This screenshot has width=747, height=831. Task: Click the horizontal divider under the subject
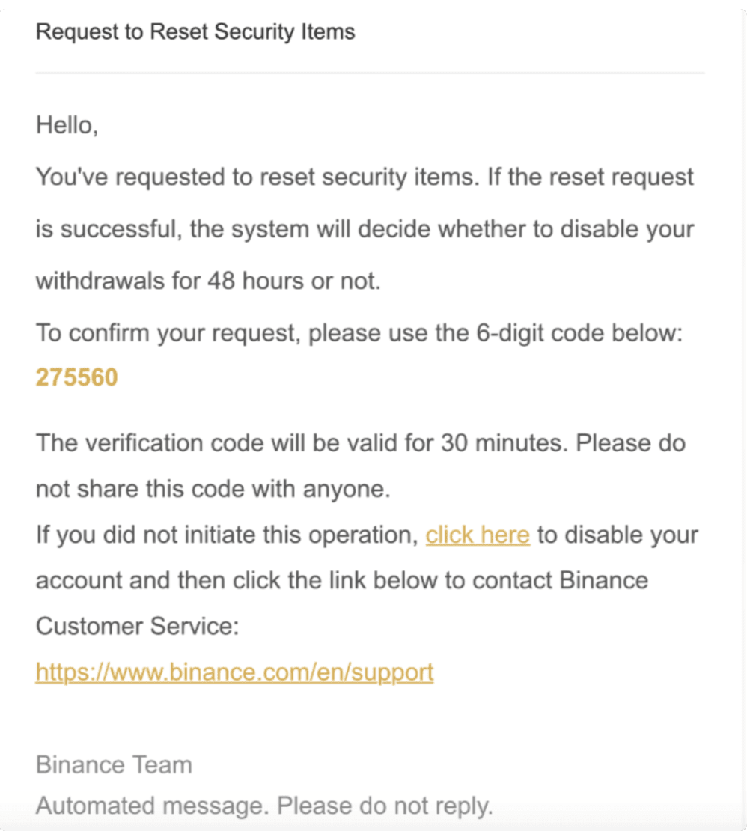click(x=370, y=73)
